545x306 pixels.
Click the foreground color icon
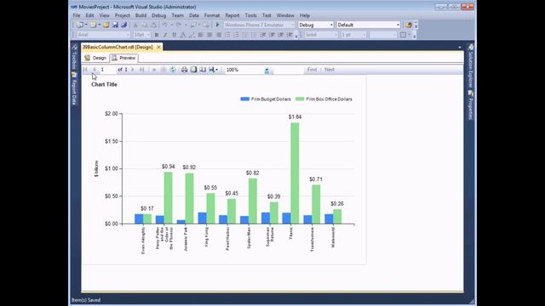[183, 35]
